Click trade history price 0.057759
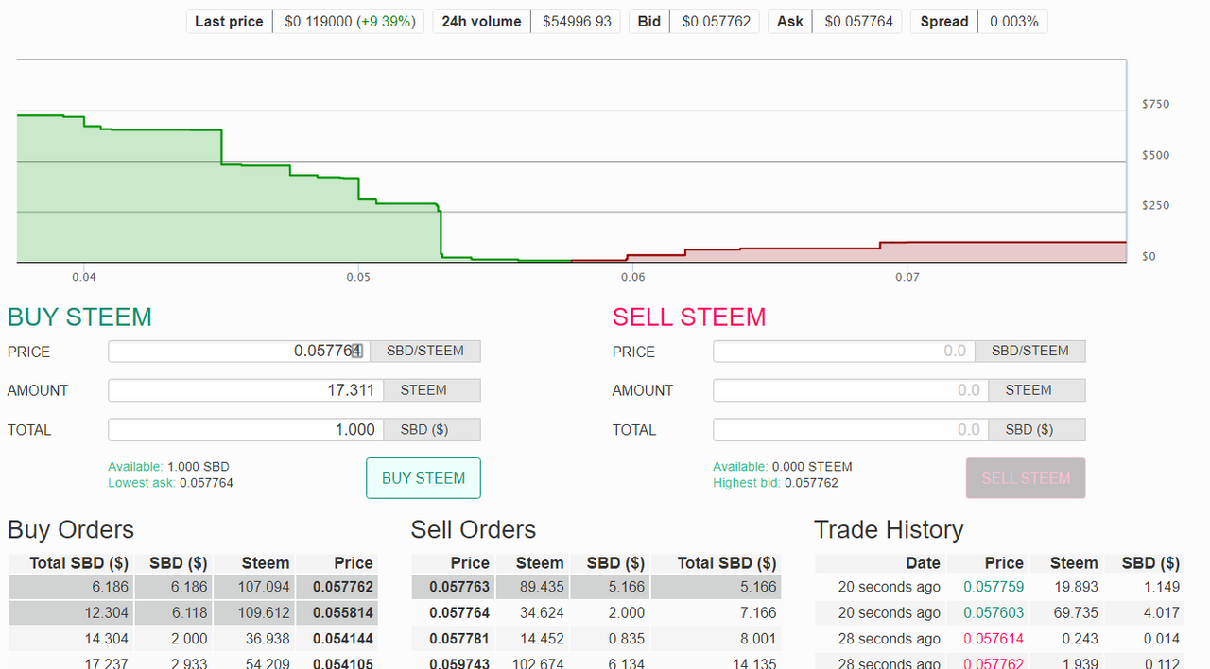The height and width of the screenshot is (669, 1210). [994, 587]
